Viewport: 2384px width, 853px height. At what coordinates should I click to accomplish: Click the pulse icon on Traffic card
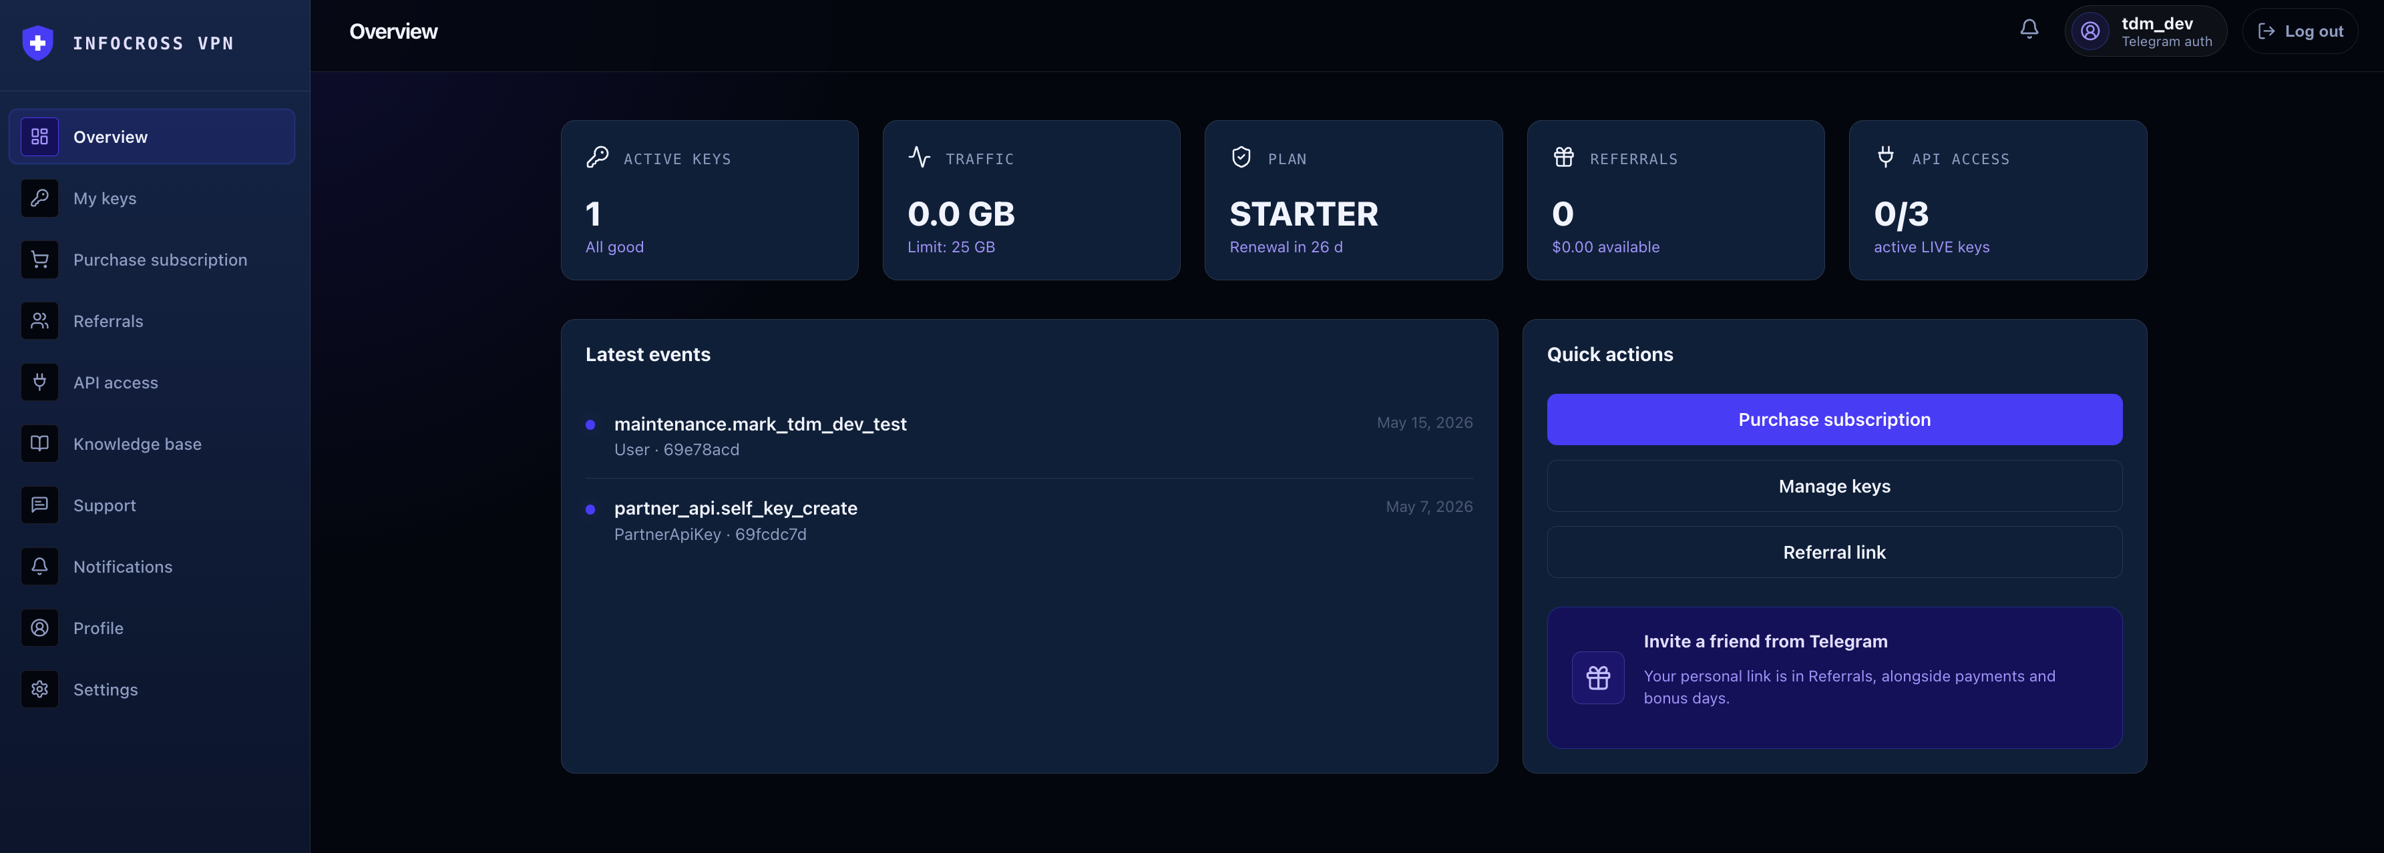click(919, 158)
